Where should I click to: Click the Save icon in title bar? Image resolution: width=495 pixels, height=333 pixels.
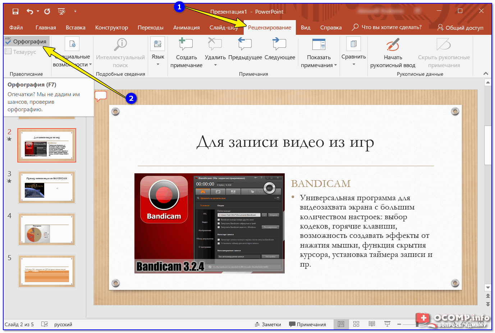tap(15, 11)
